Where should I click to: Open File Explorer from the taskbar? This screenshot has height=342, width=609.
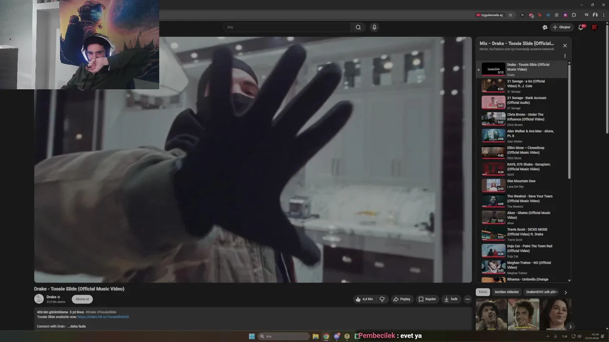(315, 336)
